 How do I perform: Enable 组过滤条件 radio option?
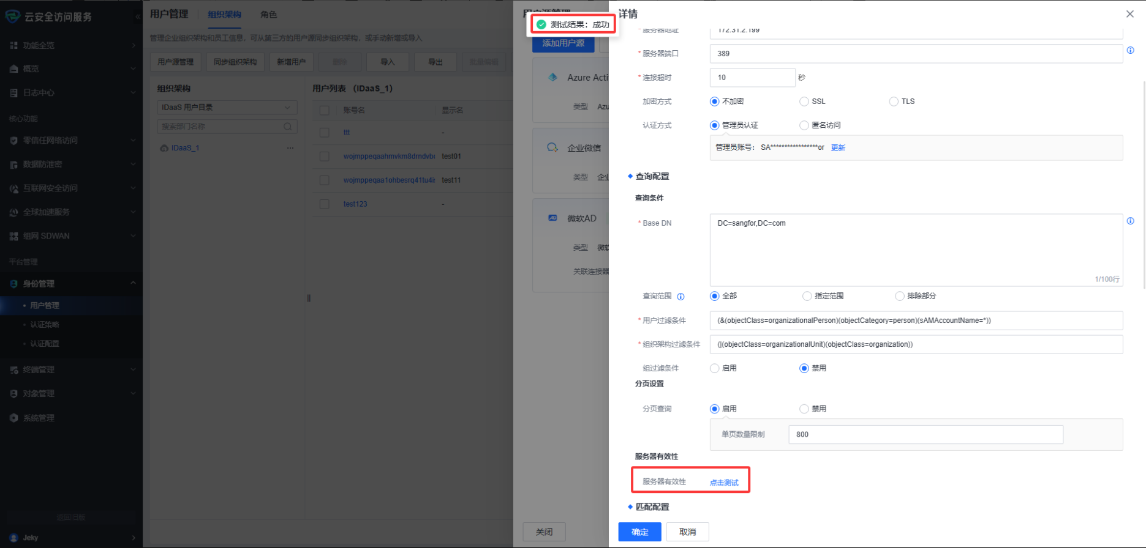click(714, 368)
